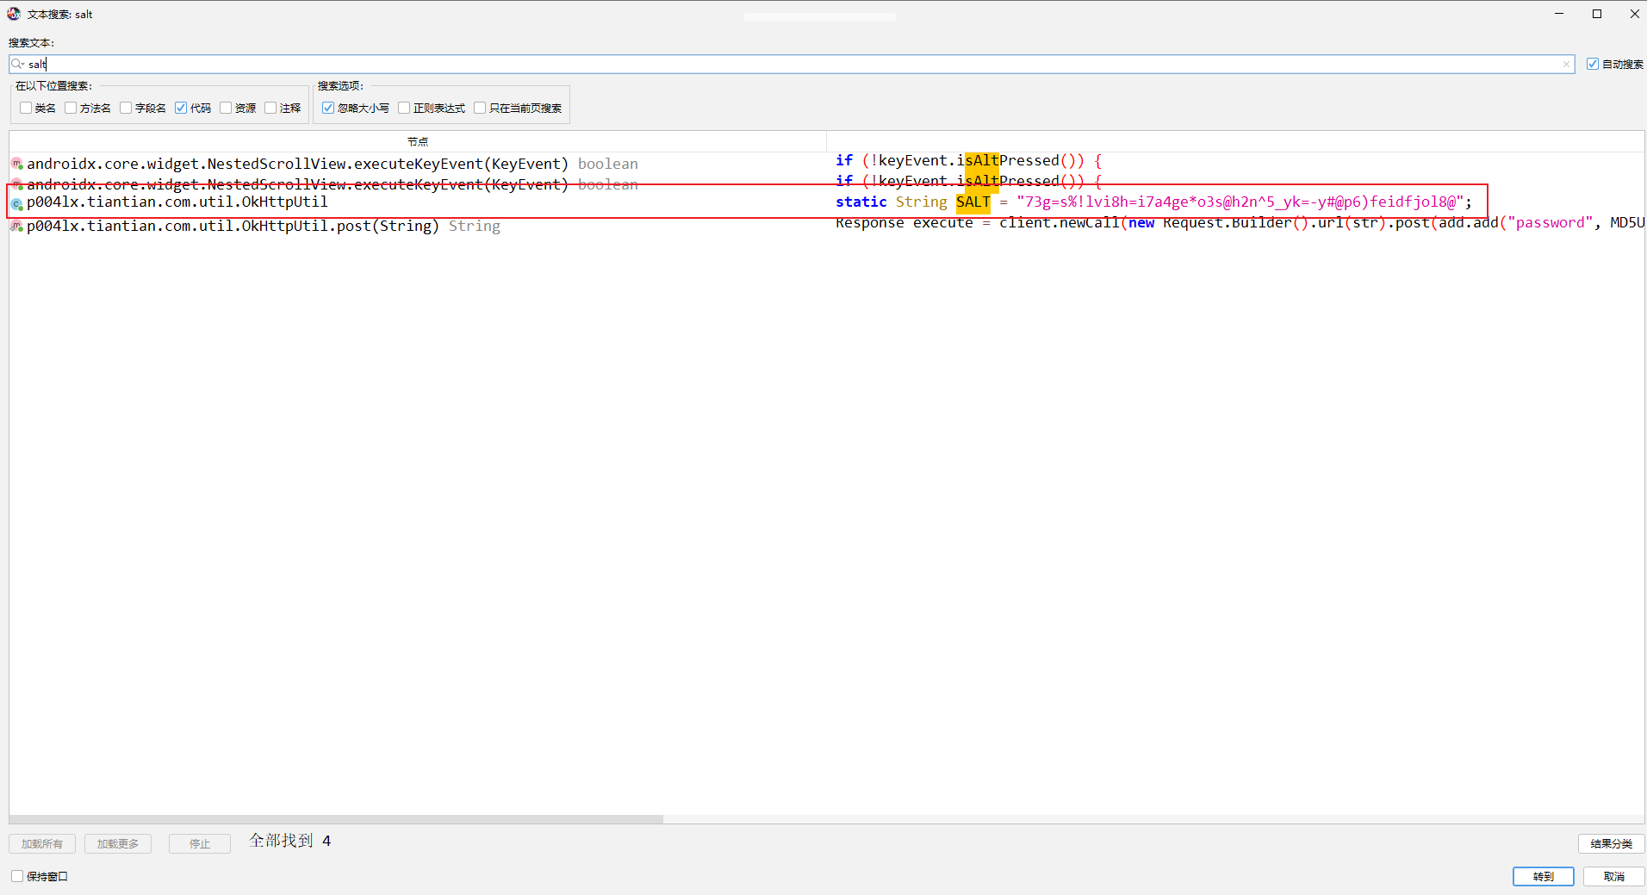Screen dimensions: 1647x895
Task: Click the jadx app icon in title bar
Action: click(14, 14)
